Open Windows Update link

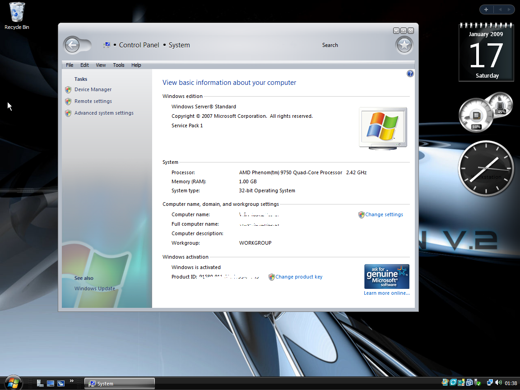[x=94, y=288]
